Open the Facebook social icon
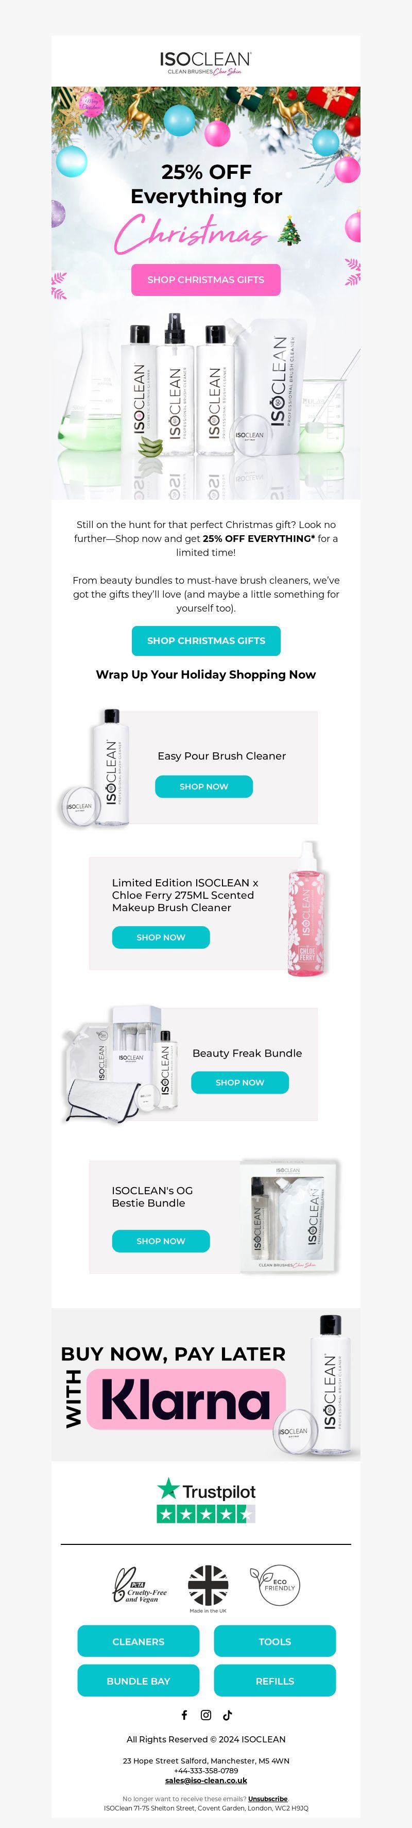Viewport: 412px width, 1828px height. tap(184, 1715)
